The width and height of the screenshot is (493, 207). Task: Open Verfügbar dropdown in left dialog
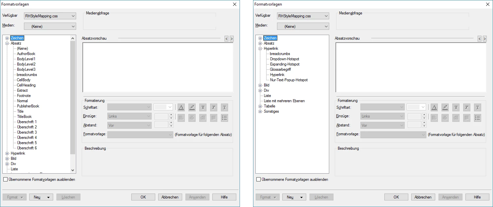point(50,16)
